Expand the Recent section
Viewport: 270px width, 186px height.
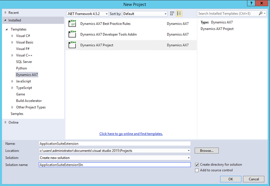[x=6, y=13]
